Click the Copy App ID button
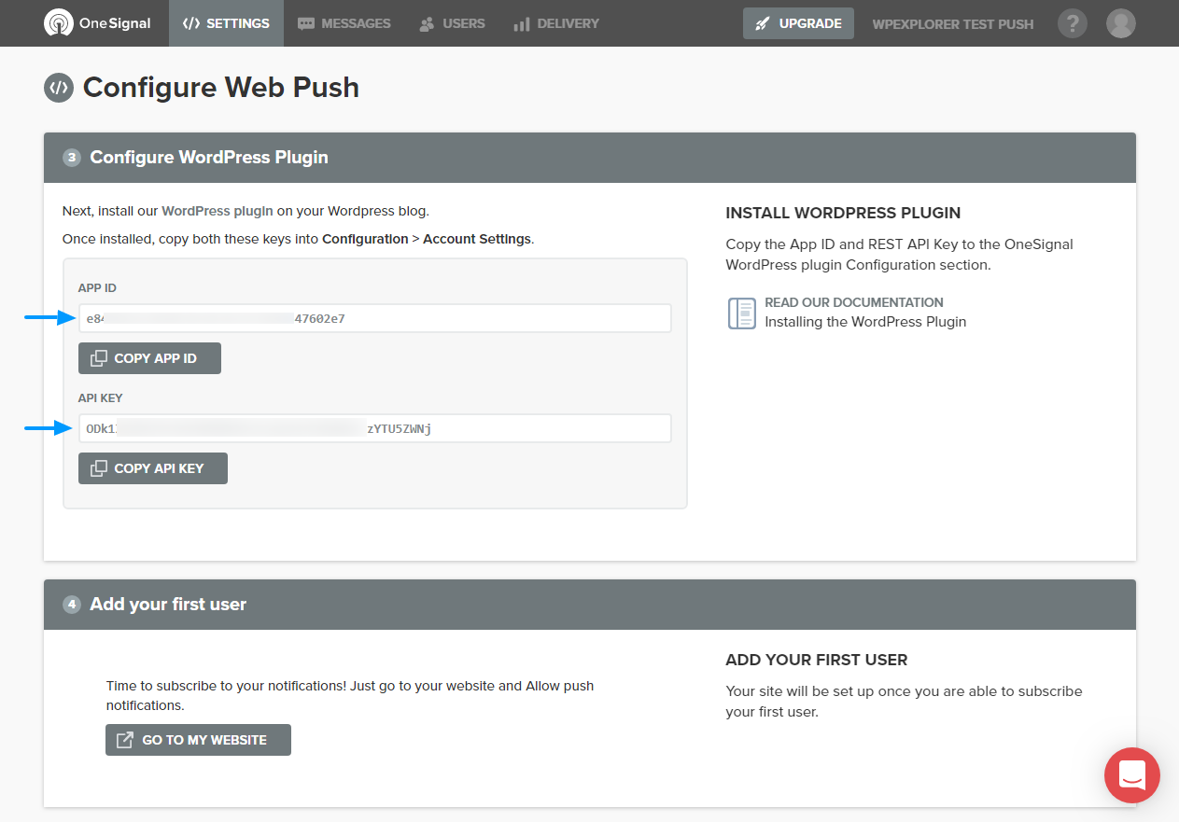This screenshot has width=1179, height=822. coord(149,358)
